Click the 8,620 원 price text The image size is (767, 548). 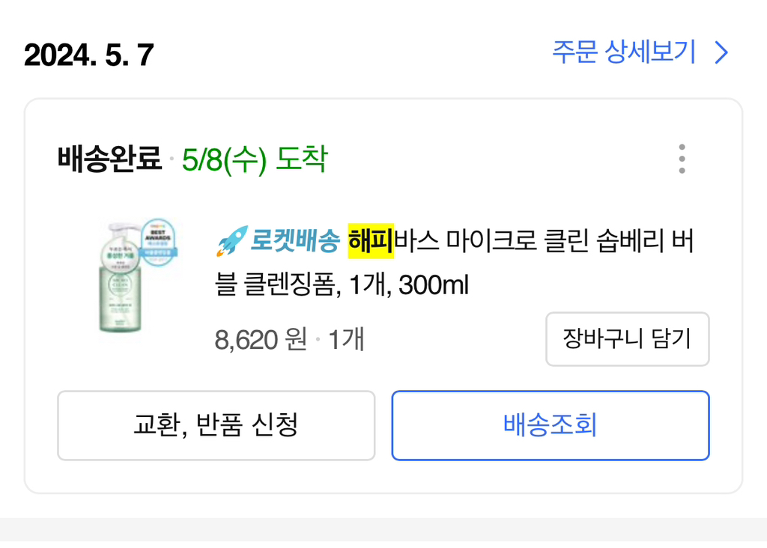261,340
